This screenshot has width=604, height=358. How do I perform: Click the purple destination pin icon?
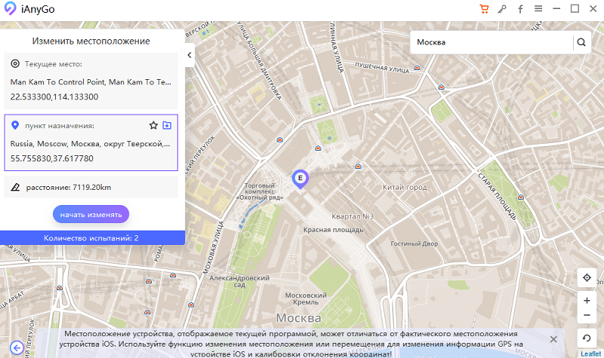pyautogui.click(x=15, y=125)
